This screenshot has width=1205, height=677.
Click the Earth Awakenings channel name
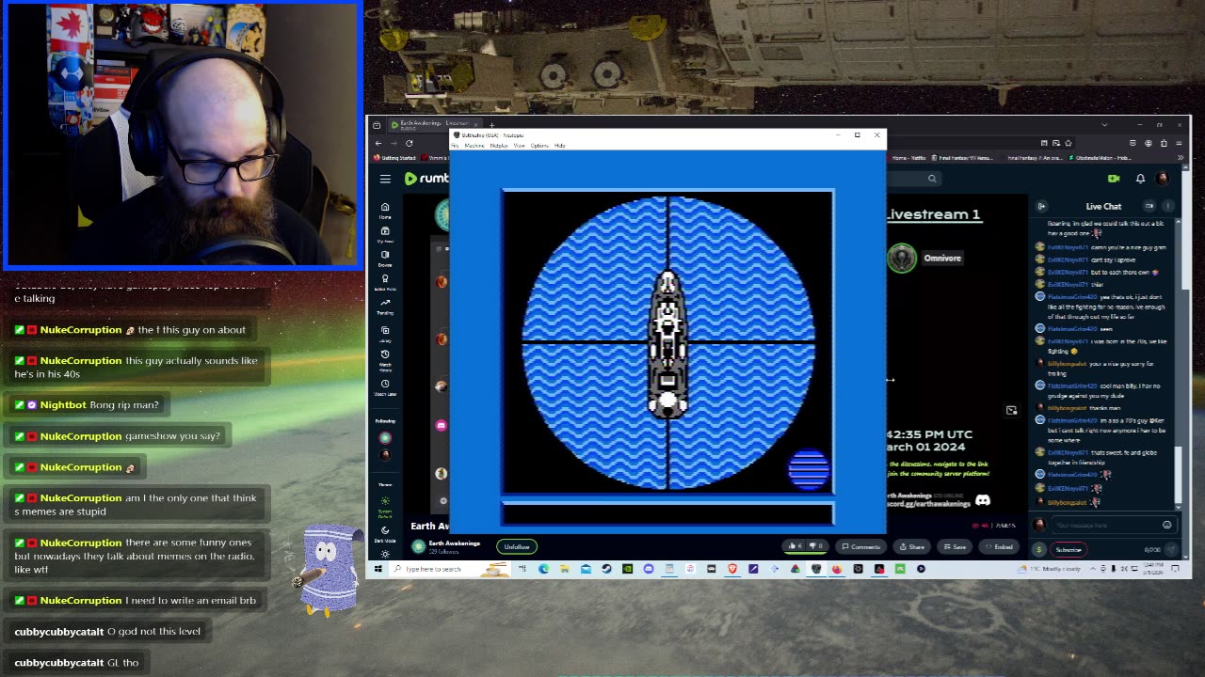(454, 543)
